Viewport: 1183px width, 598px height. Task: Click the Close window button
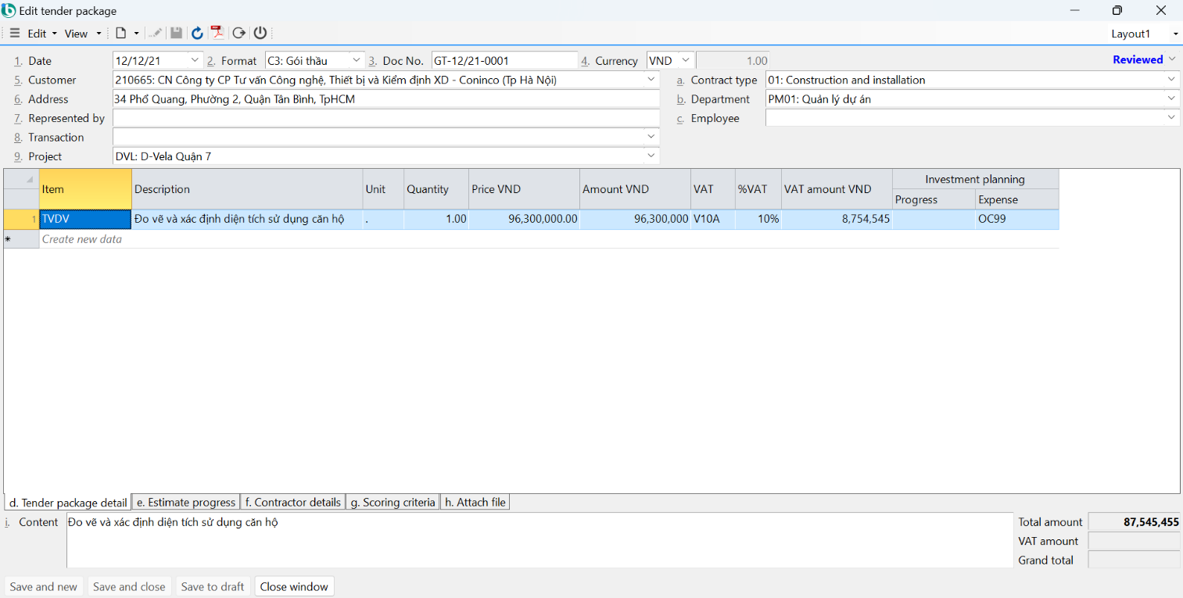[x=294, y=586]
